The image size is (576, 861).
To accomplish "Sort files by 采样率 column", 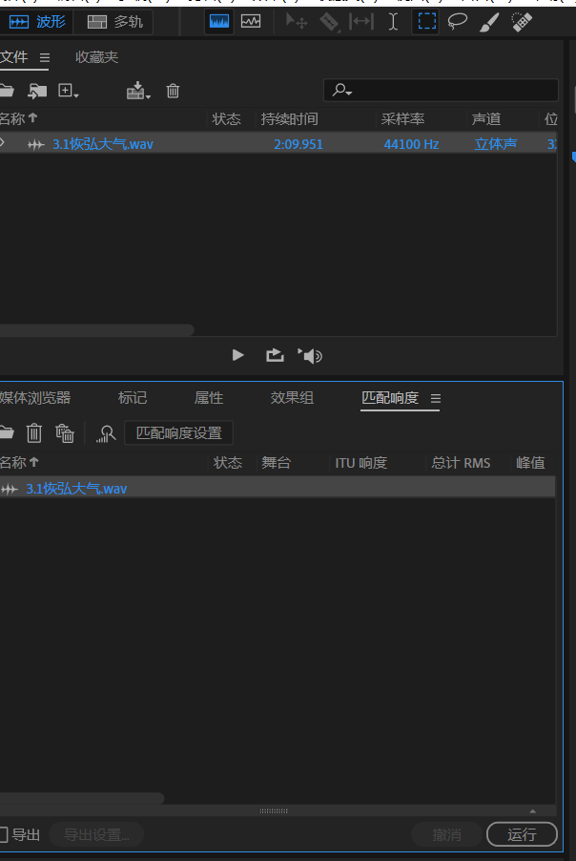I will click(x=402, y=118).
